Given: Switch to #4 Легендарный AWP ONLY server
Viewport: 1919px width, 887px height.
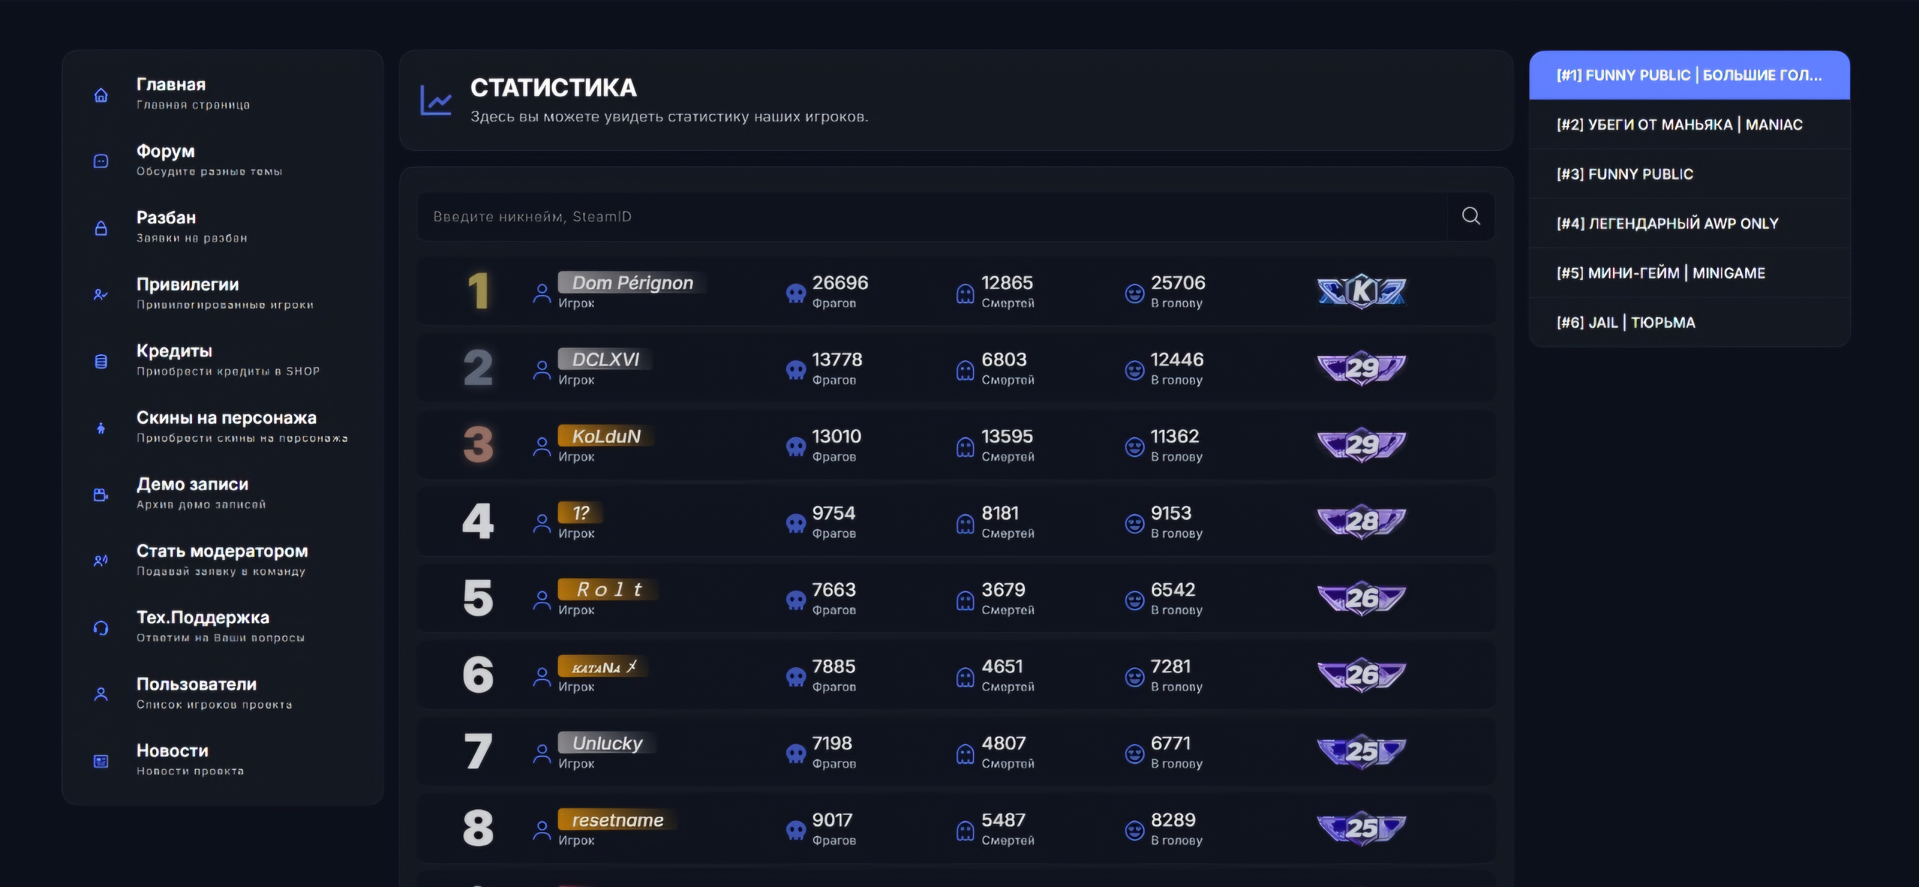Looking at the screenshot, I should [x=1667, y=223].
